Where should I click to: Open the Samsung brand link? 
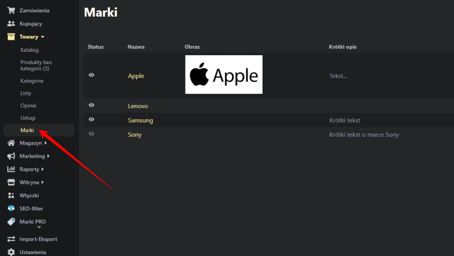(140, 120)
